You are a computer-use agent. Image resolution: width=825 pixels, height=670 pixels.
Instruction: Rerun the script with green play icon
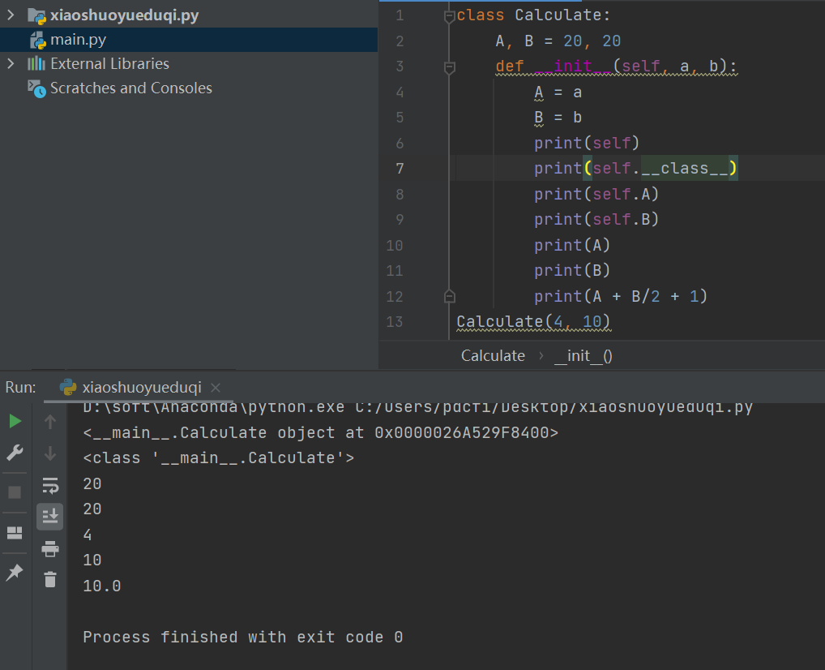click(x=15, y=421)
